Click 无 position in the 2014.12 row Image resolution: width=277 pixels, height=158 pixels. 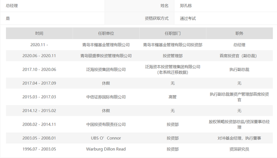tap(239, 111)
